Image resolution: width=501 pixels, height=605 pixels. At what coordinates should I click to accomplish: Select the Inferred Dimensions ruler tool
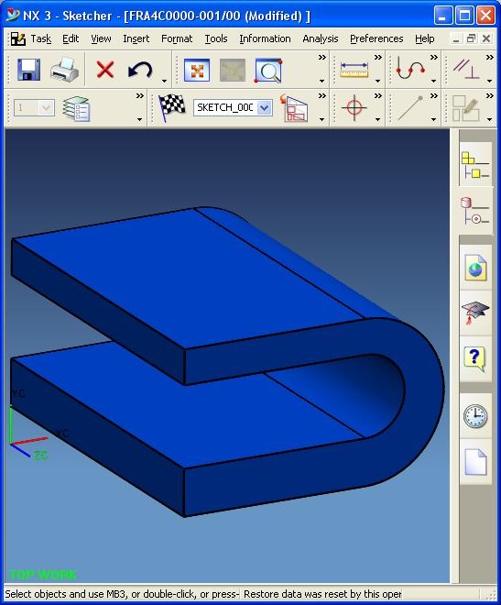[354, 71]
